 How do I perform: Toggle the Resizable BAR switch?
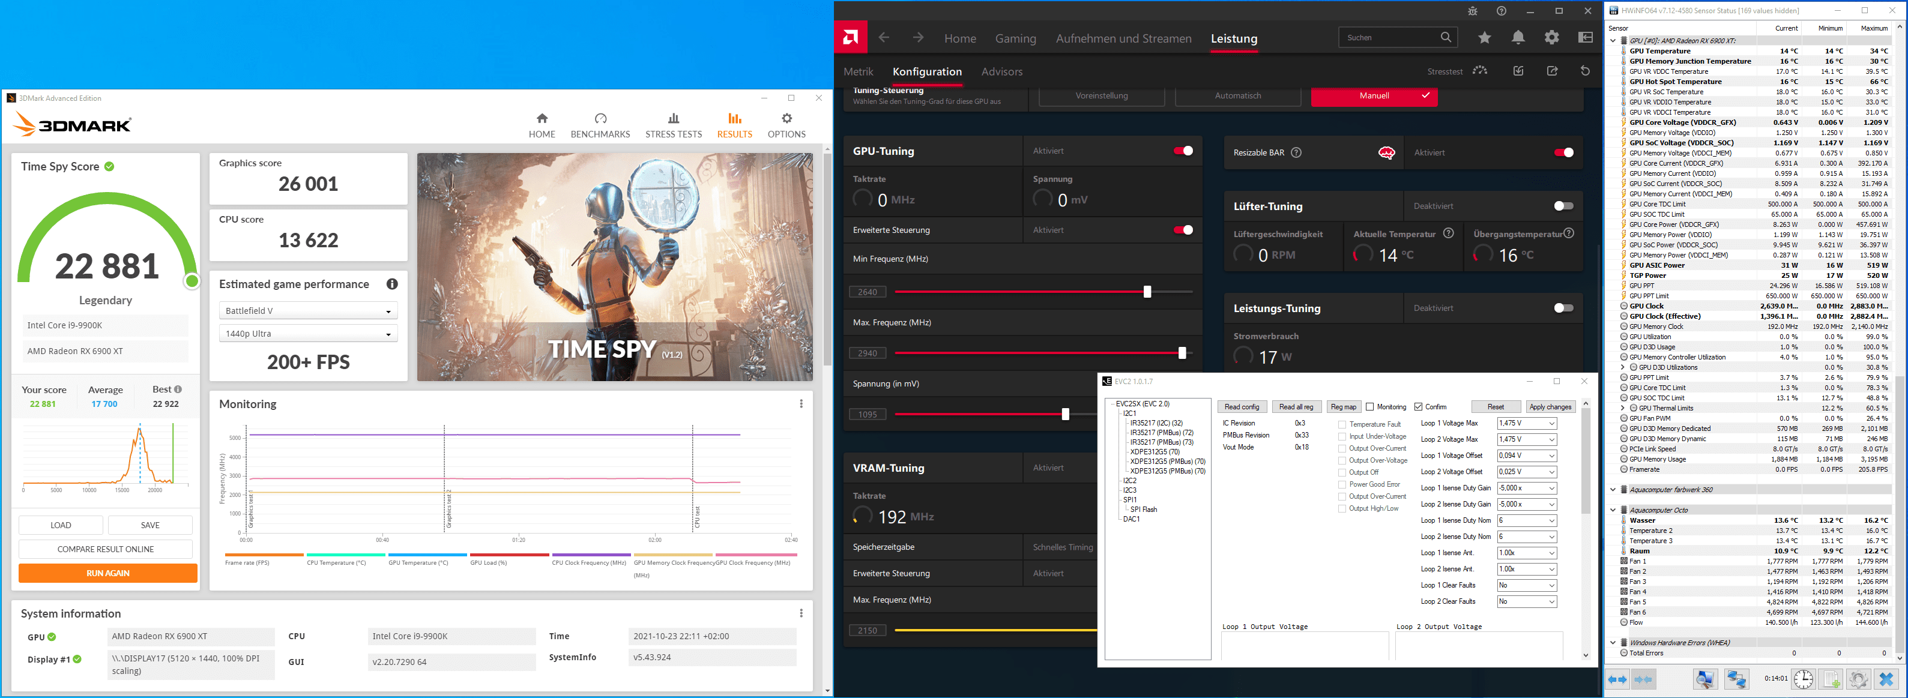pos(1563,152)
